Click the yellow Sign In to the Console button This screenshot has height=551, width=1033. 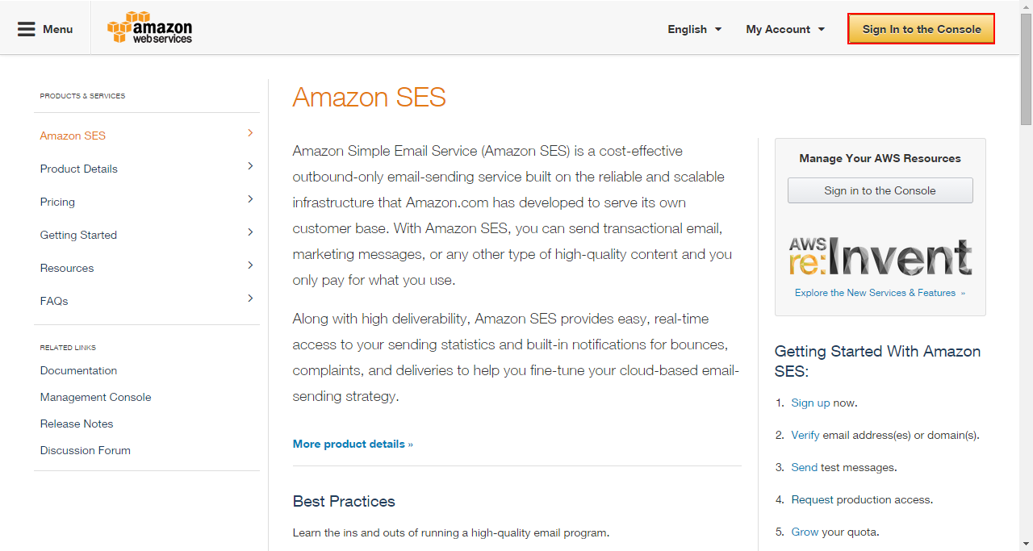point(921,29)
